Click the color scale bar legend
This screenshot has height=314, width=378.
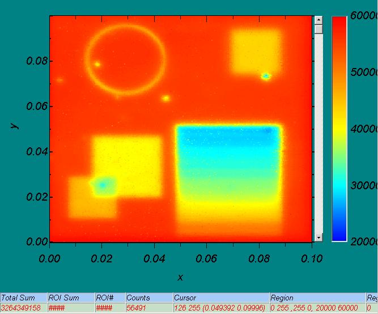pyautogui.click(x=339, y=129)
